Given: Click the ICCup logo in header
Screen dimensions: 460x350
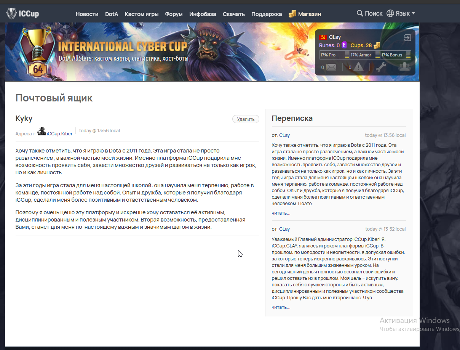Looking at the screenshot, I should point(22,14).
